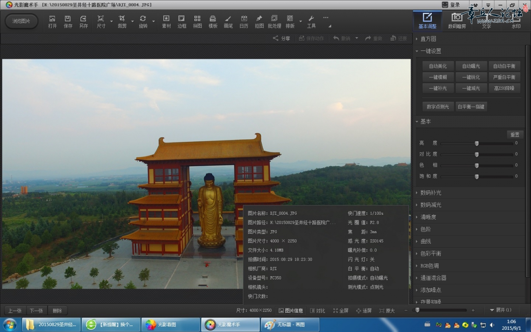This screenshot has width=531, height=332.
Task: Reset basic adjustments with 重置
Action: tap(515, 135)
